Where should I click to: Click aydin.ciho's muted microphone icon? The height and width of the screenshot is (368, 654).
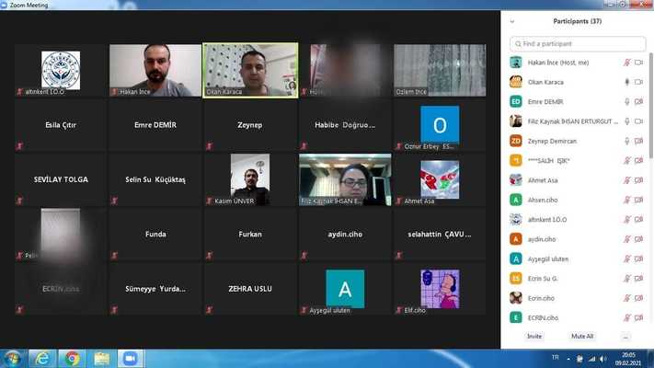pyautogui.click(x=626, y=239)
